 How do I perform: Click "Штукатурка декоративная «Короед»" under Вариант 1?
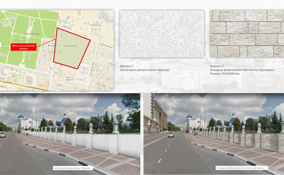point(145,70)
